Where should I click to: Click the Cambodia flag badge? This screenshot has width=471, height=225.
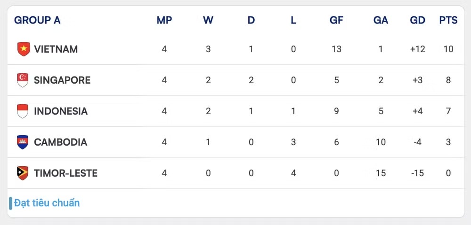point(23,142)
